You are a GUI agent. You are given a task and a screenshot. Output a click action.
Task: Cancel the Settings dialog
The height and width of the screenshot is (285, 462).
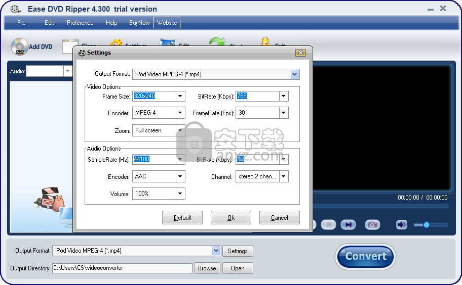point(279,218)
